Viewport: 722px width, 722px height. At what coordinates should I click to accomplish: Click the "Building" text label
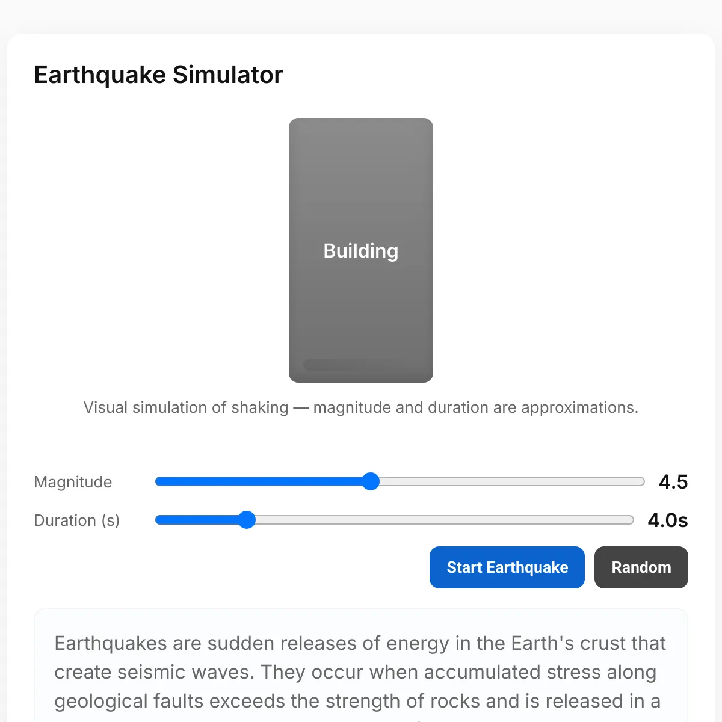click(361, 251)
